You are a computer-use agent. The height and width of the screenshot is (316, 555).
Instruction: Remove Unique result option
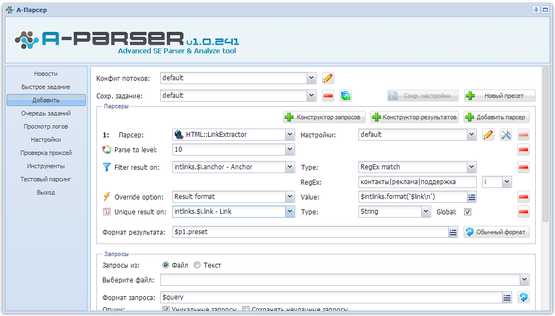[524, 212]
